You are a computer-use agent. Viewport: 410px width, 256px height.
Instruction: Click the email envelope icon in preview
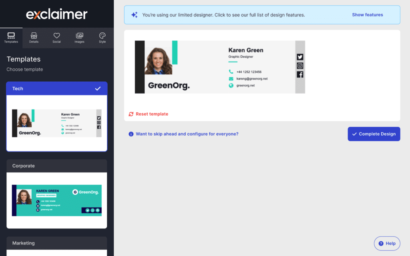coord(231,79)
